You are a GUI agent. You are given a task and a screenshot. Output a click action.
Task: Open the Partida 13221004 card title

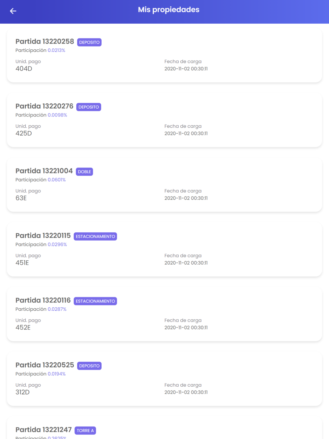(x=44, y=171)
